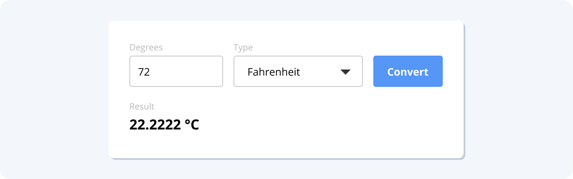
Task: Click the number 22.2222 in the result
Action: click(x=155, y=125)
